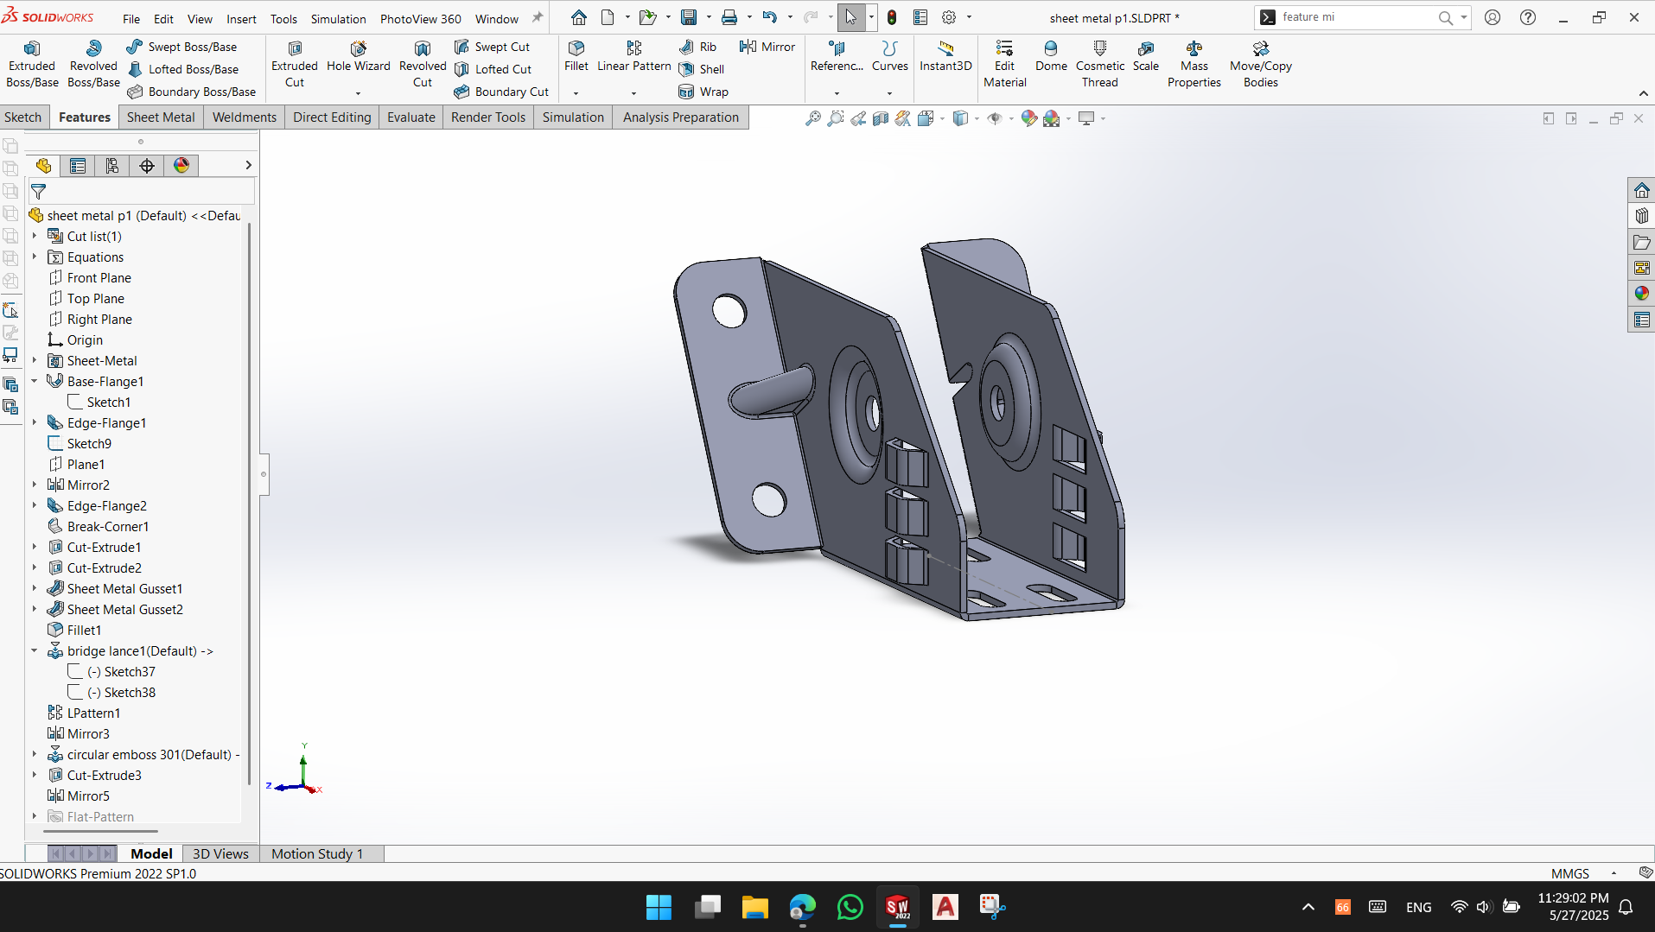Viewport: 1655px width, 932px height.
Task: Open the File menu
Action: [131, 18]
